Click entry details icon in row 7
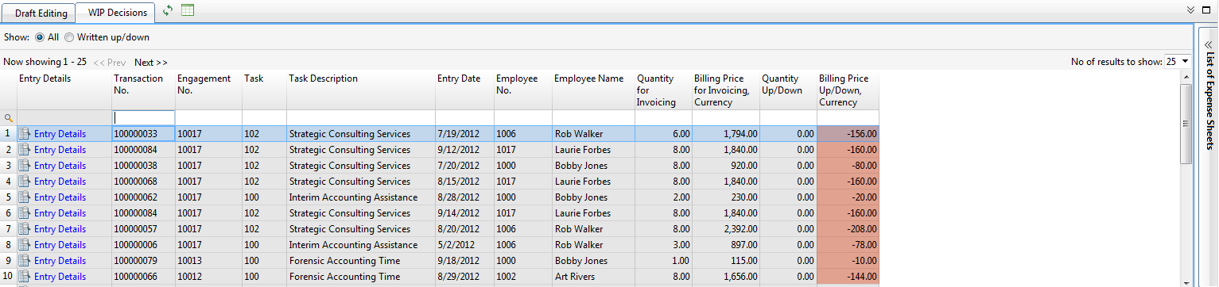 [x=25, y=229]
